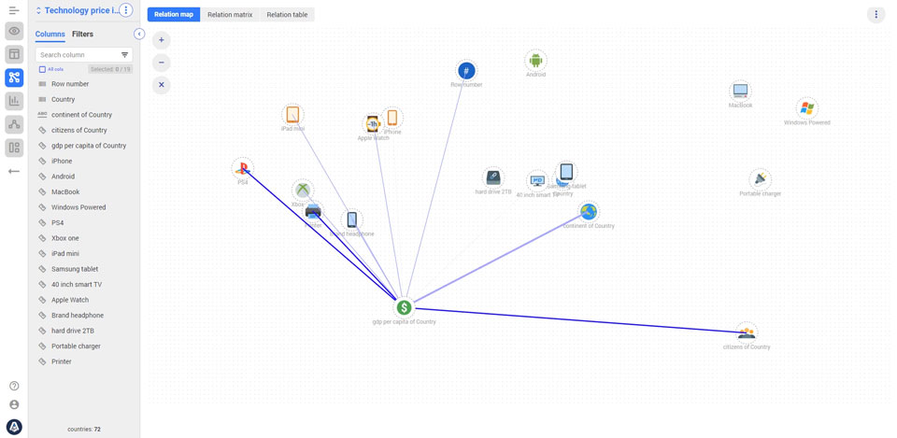
Task: Zoom out with the minus button
Action: tap(162, 63)
